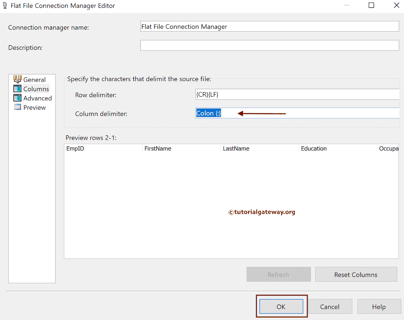Image resolution: width=404 pixels, height=320 pixels.
Task: Click OK to confirm the connection settings
Action: coord(281,306)
